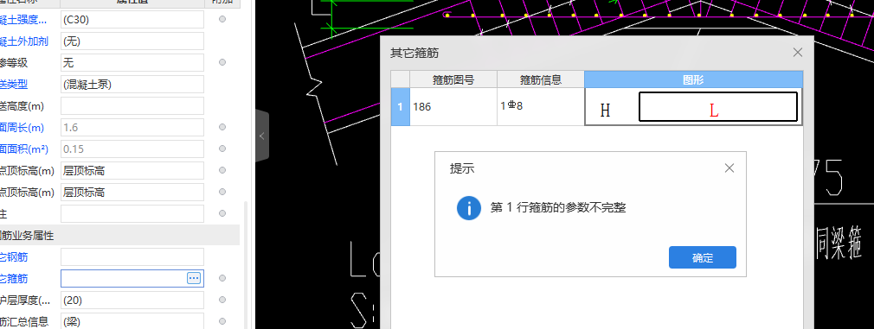This screenshot has height=329, width=874.
Task: Click the red L parameter in shape
Action: point(714,111)
